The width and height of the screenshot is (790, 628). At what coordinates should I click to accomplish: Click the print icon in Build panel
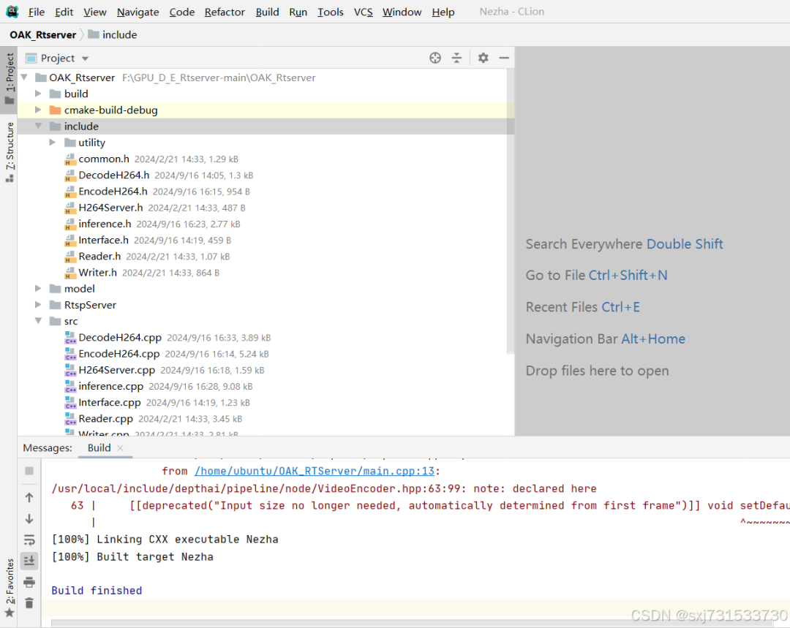tap(29, 582)
